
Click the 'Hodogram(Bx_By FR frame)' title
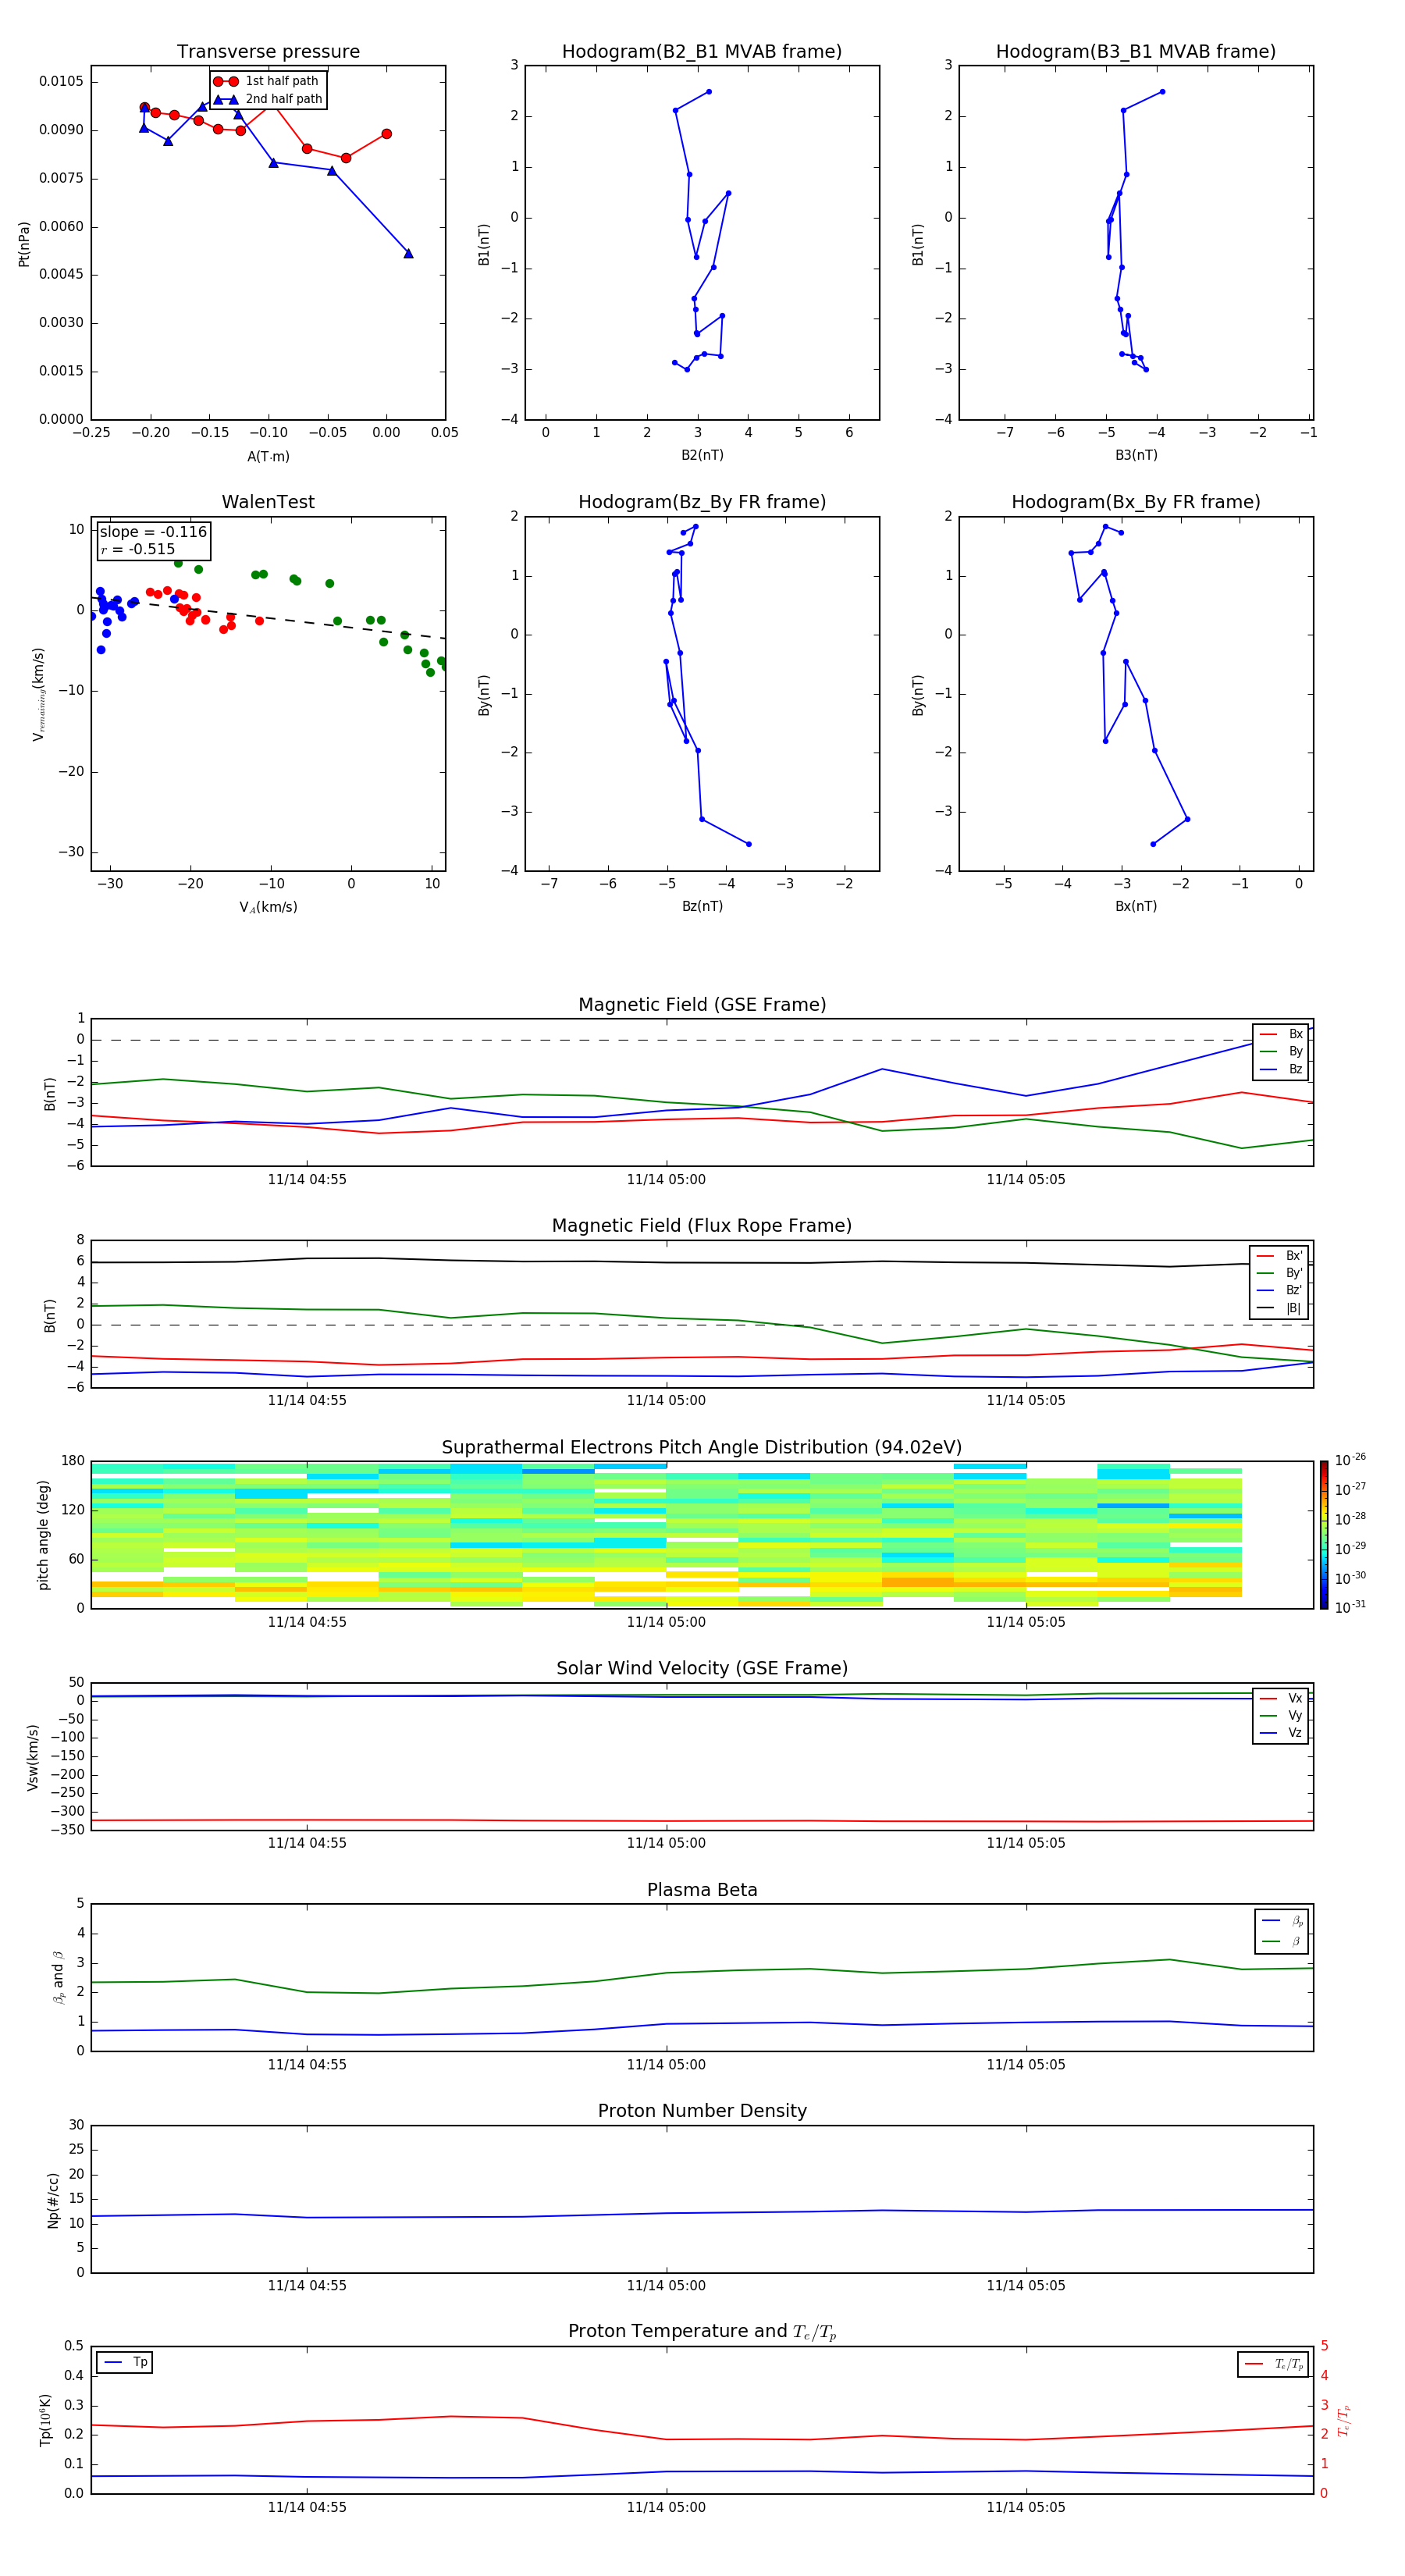(x=1136, y=502)
